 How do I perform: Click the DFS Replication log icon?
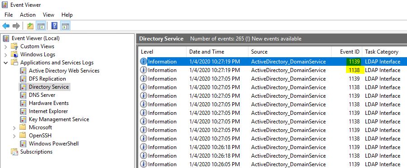pyautogui.click(x=23, y=79)
